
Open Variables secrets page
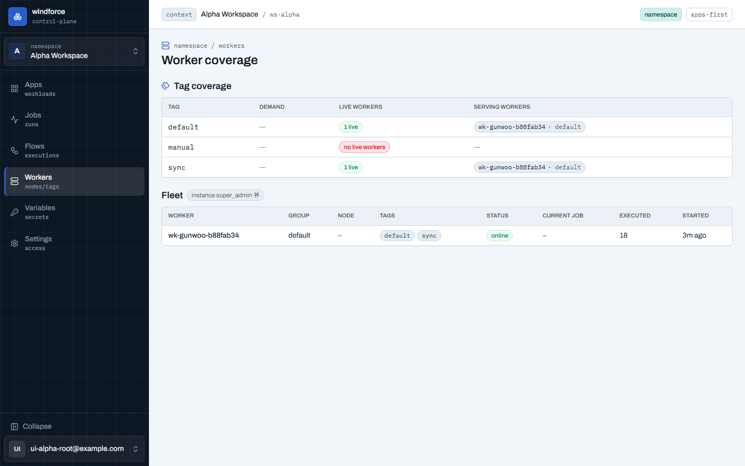pos(74,212)
